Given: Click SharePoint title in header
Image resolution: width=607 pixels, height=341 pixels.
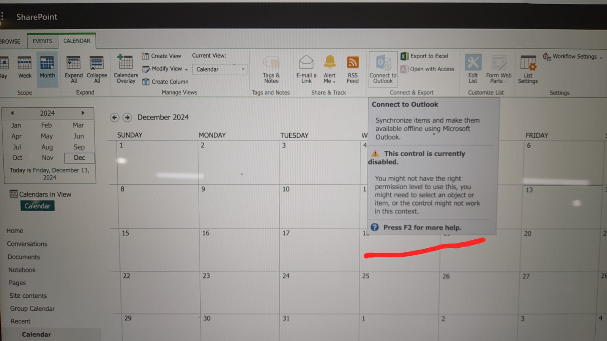Looking at the screenshot, I should point(36,17).
